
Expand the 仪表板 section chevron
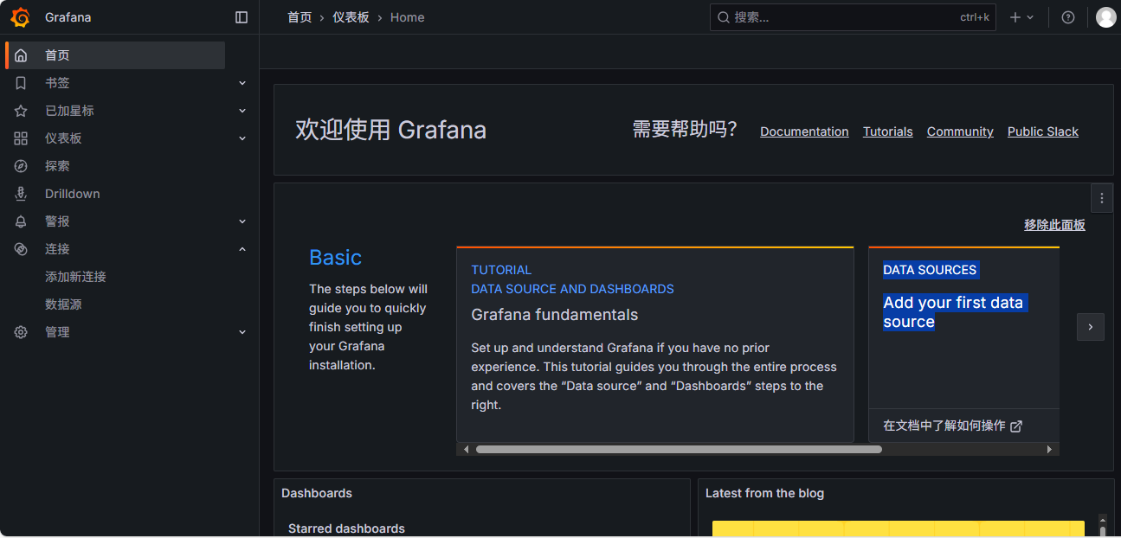point(242,138)
